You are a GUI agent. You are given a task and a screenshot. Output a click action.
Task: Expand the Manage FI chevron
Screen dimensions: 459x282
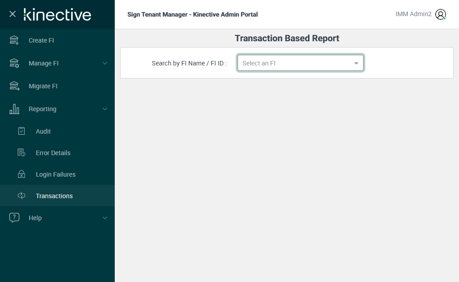coord(105,63)
